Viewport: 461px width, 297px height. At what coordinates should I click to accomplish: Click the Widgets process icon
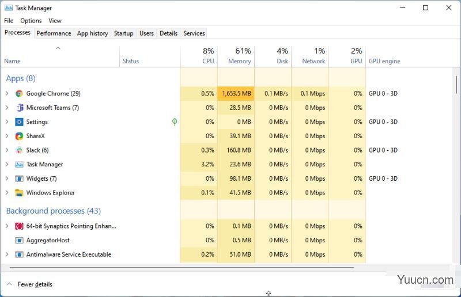coord(19,178)
